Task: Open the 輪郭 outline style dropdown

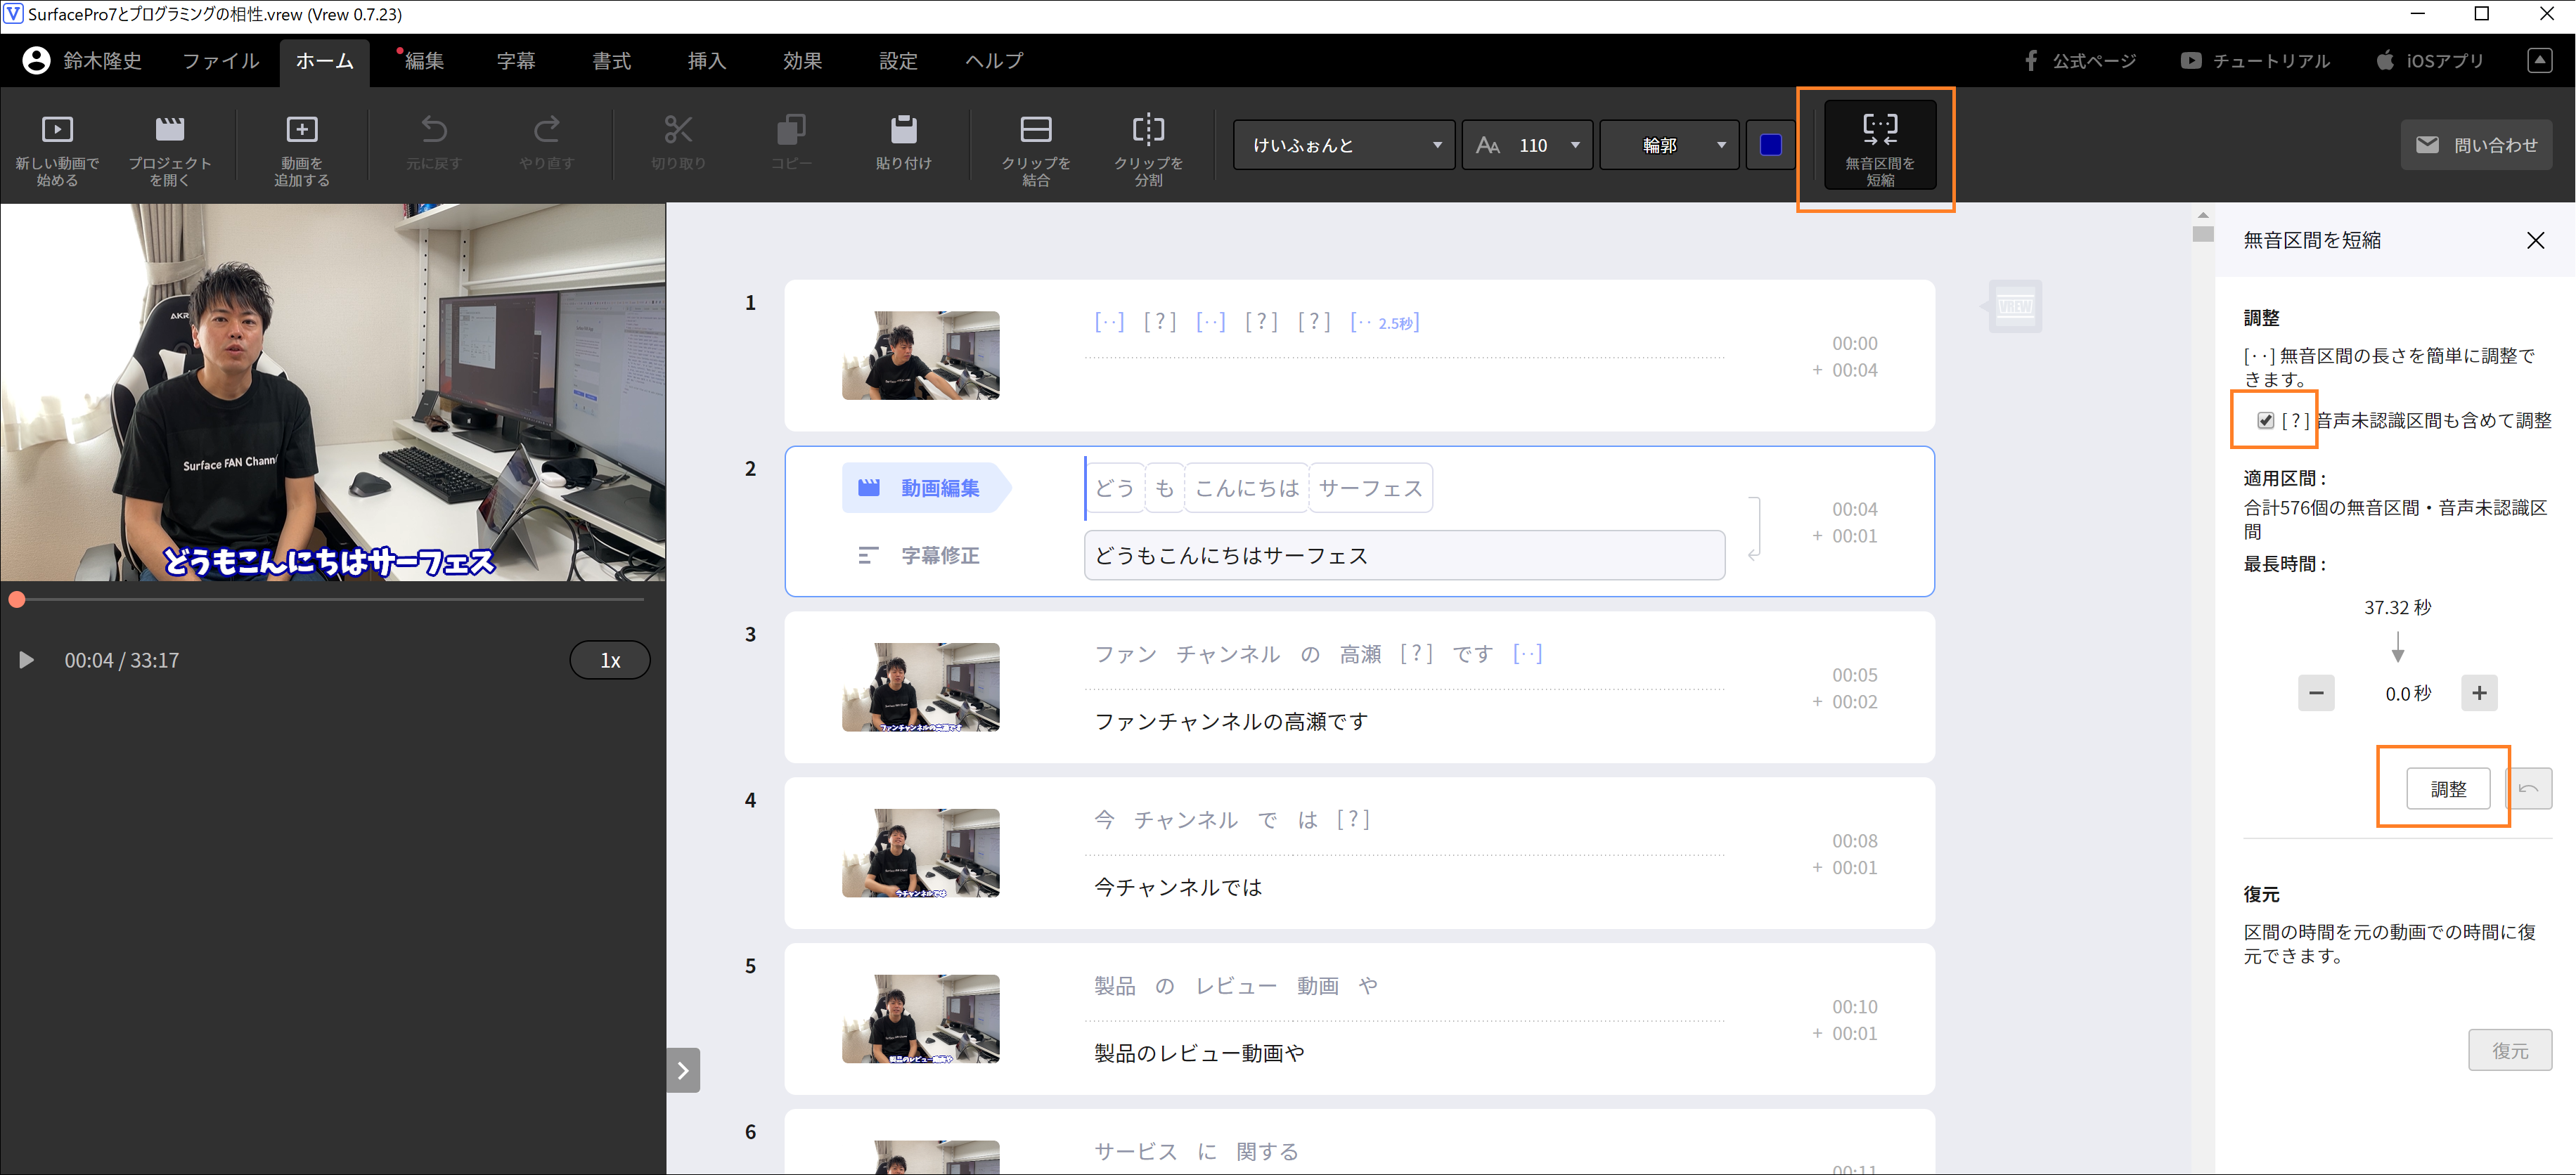Action: coord(1670,146)
